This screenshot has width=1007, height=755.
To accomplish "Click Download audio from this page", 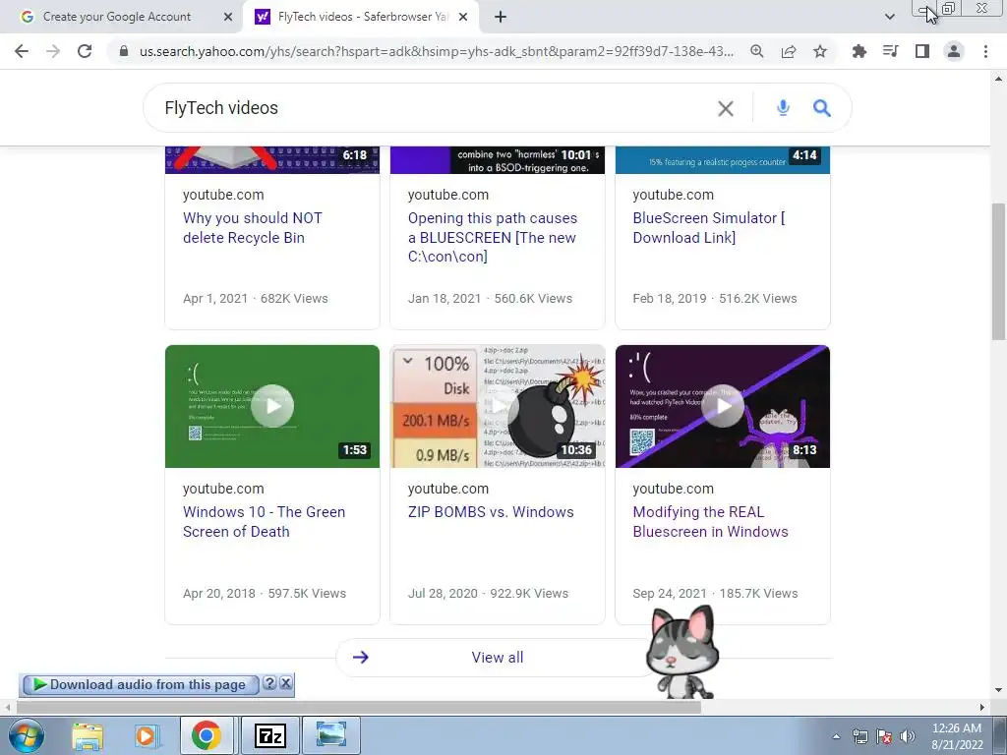I will tap(140, 685).
